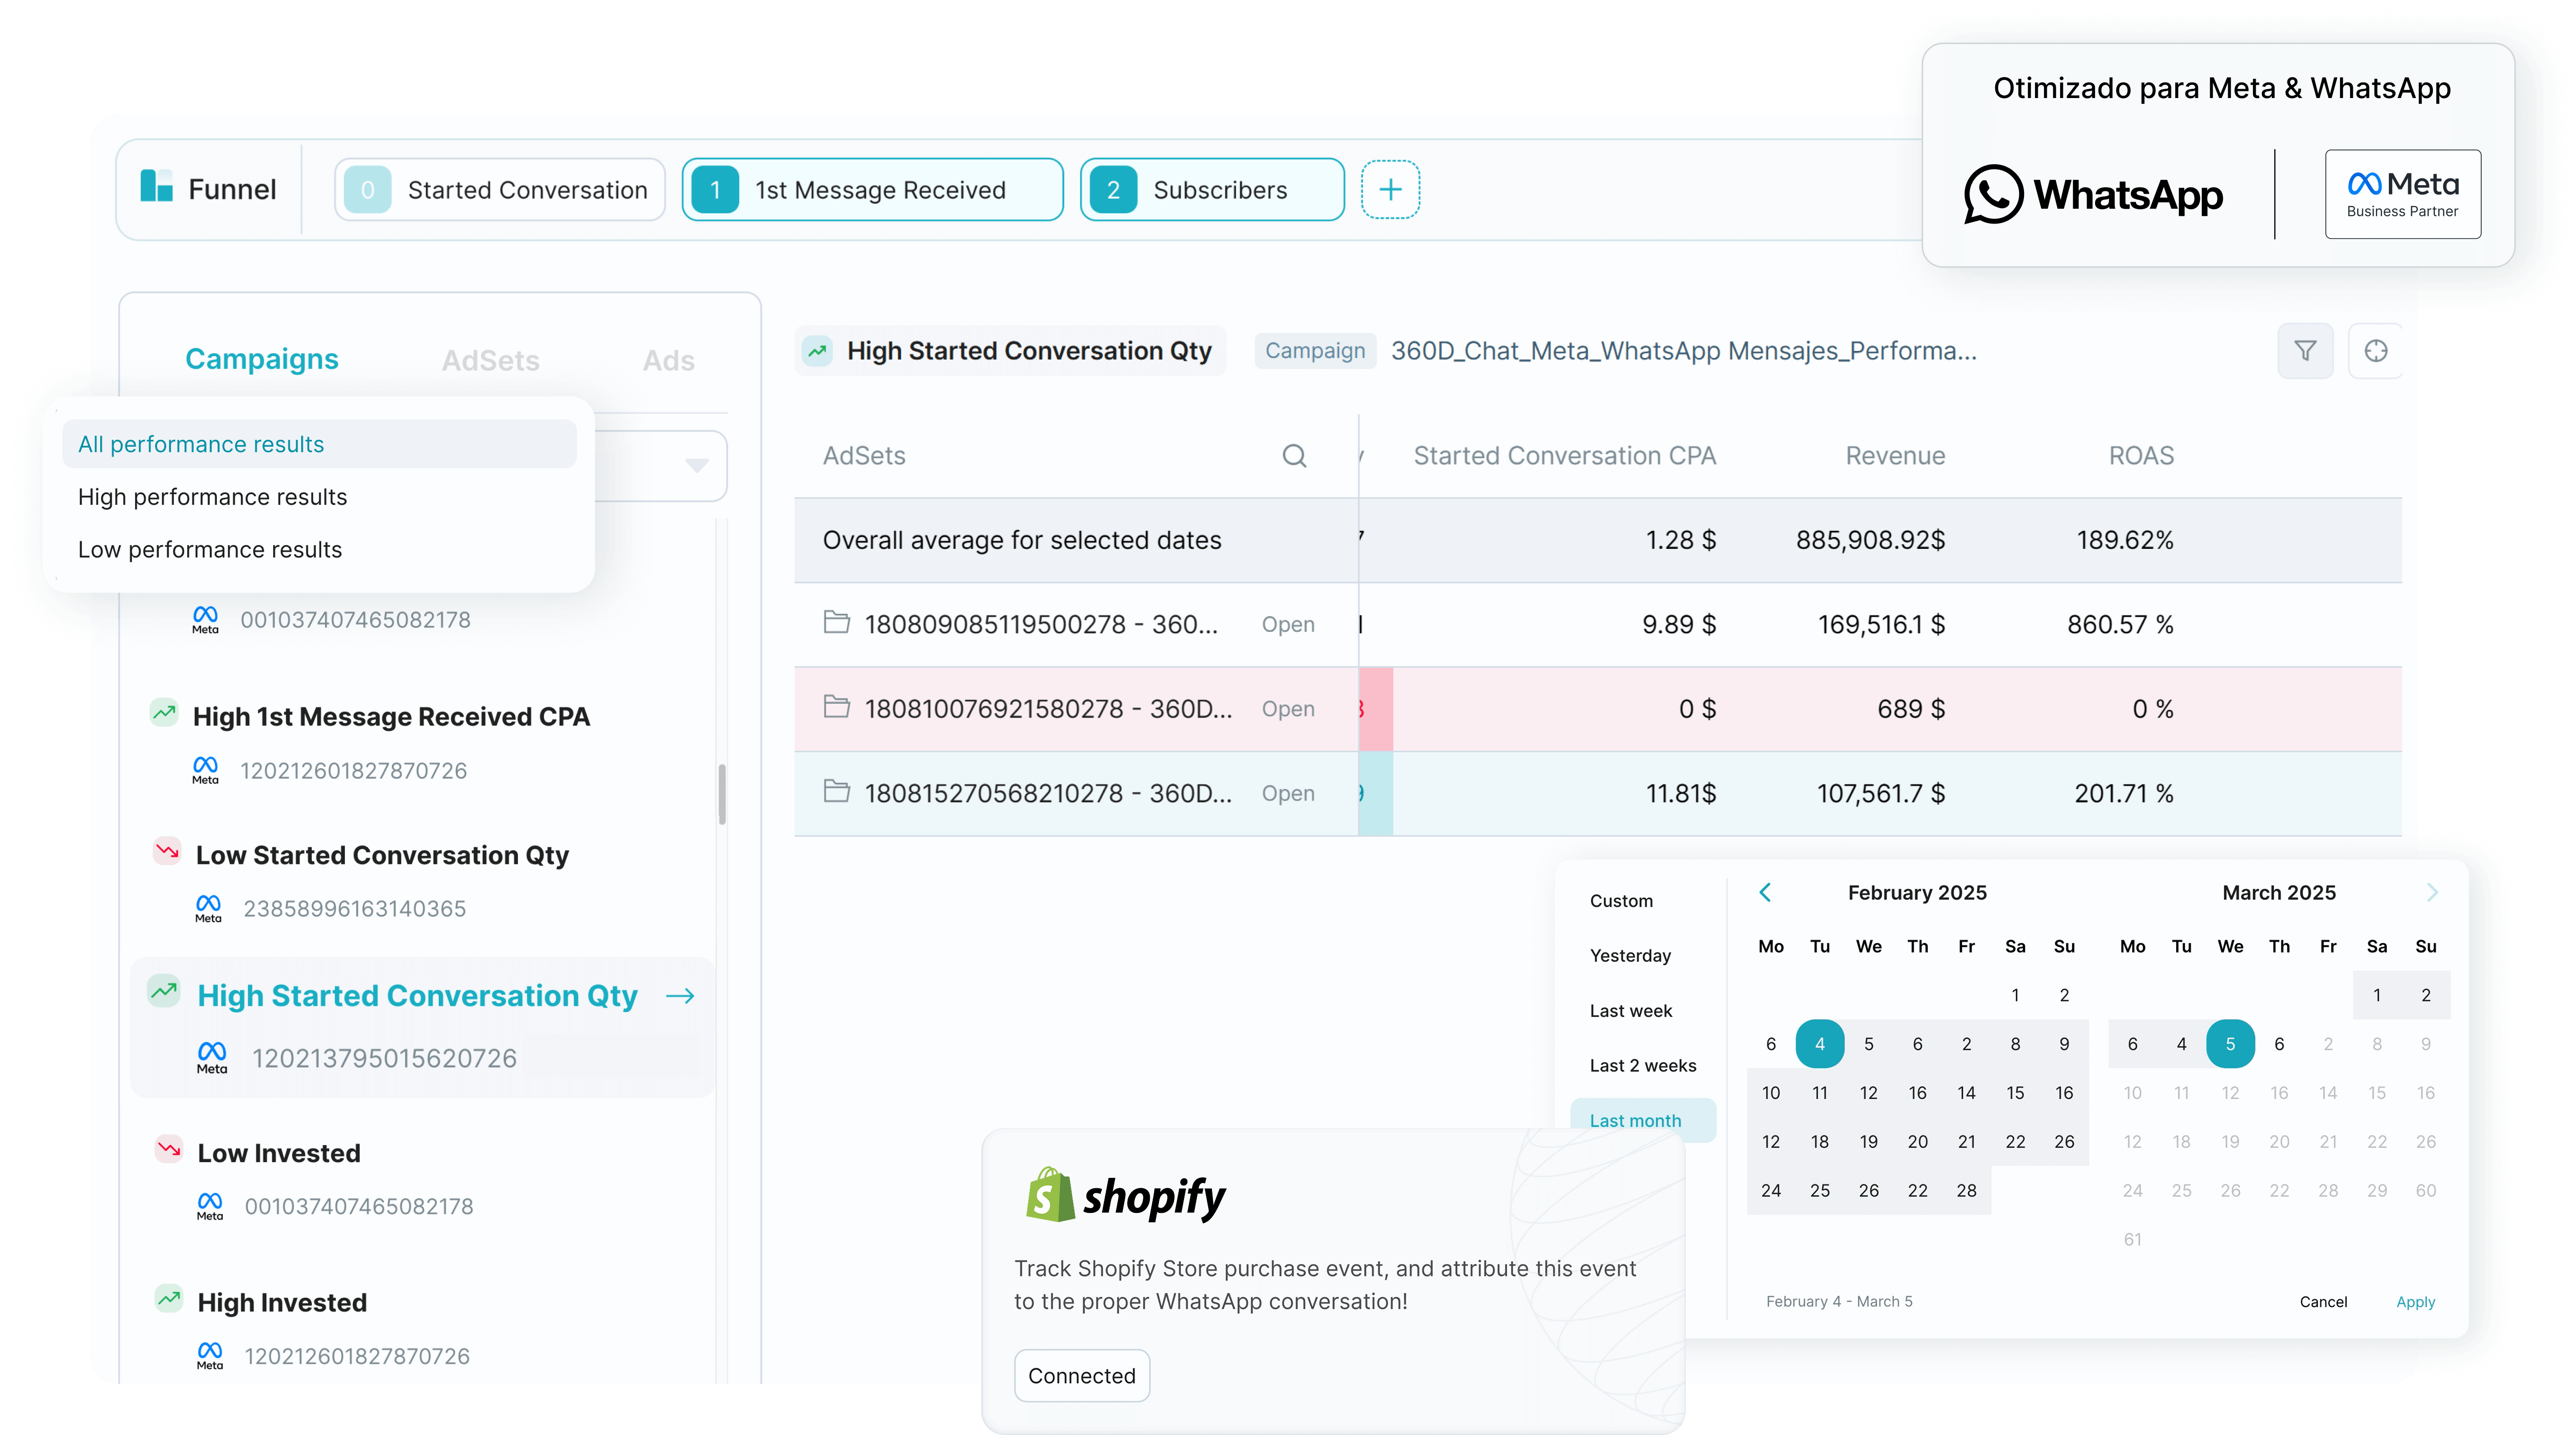Apply the selected date range

[2415, 1301]
